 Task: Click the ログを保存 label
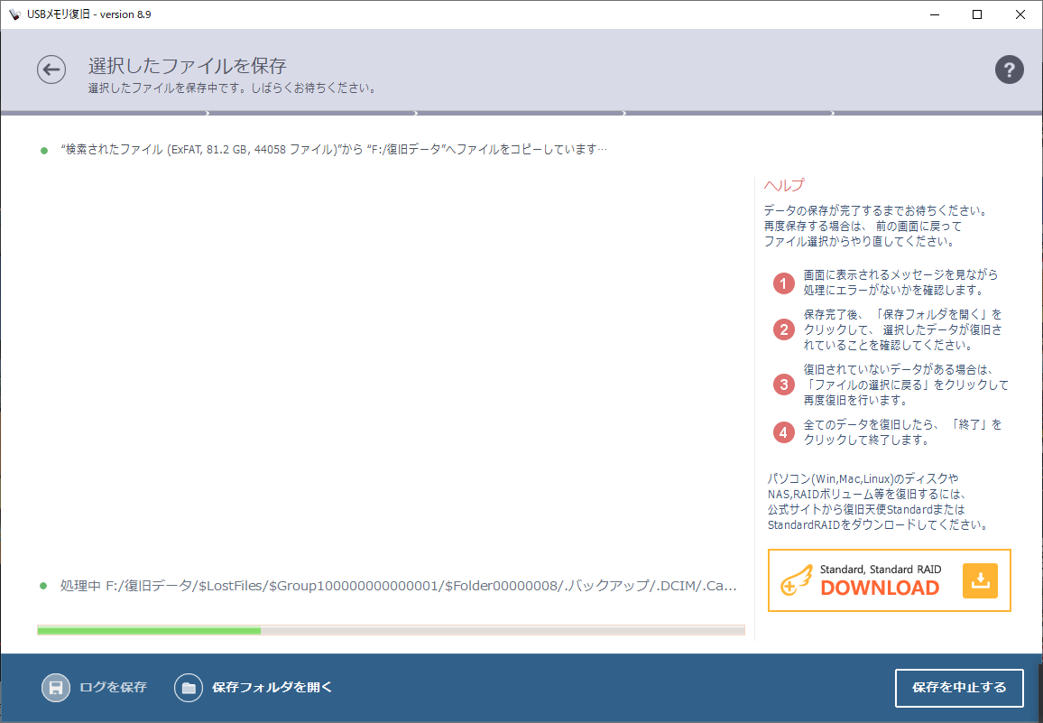click(113, 687)
